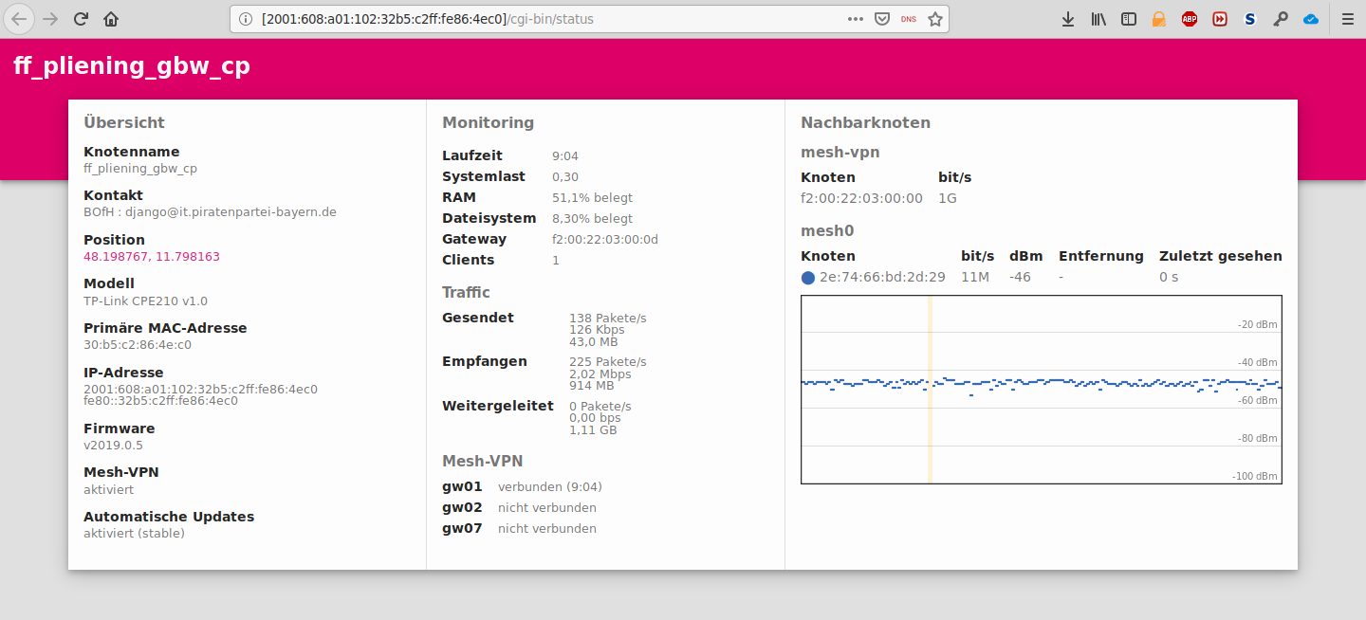
Task: Click neighbor node 2e:74:66:bd:2d:29
Action: click(x=882, y=278)
